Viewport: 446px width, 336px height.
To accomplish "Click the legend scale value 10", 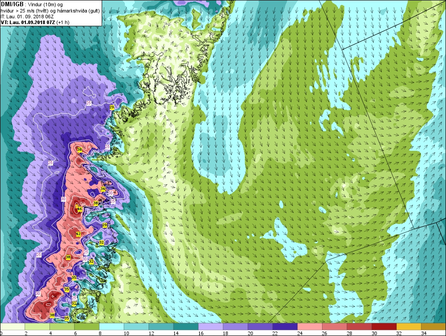I will coord(126,333).
